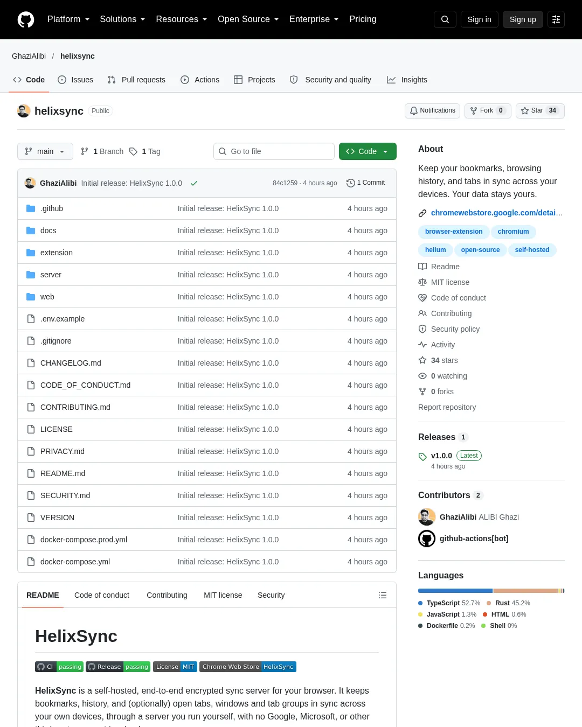
Task: Open the extension folder icon
Action: (31, 253)
